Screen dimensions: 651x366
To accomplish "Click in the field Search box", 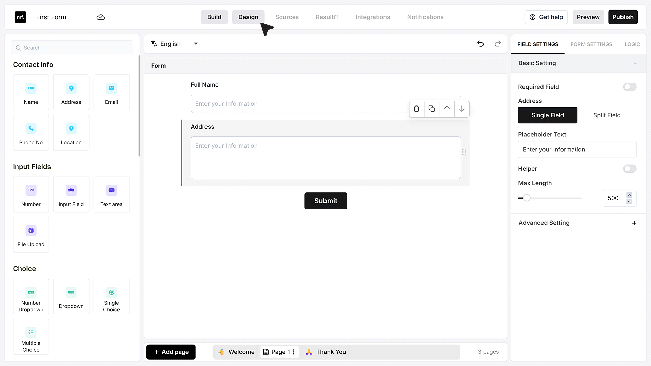I will (72, 48).
